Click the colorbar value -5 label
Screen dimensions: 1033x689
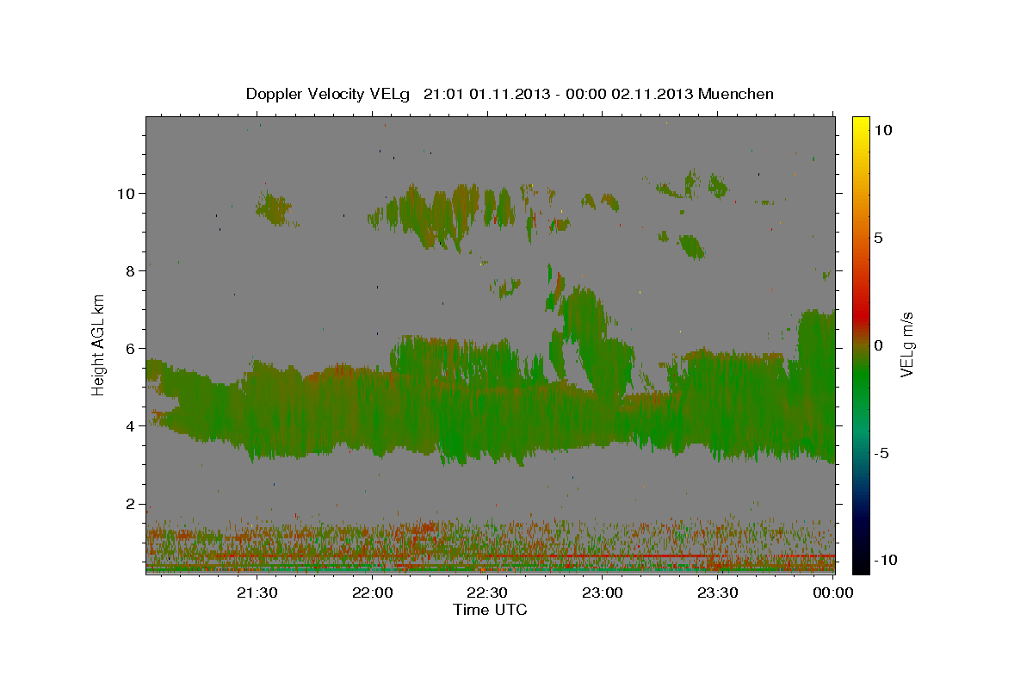[x=882, y=453]
